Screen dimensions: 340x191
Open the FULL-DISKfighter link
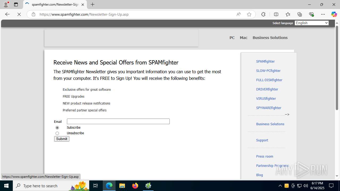(x=269, y=80)
